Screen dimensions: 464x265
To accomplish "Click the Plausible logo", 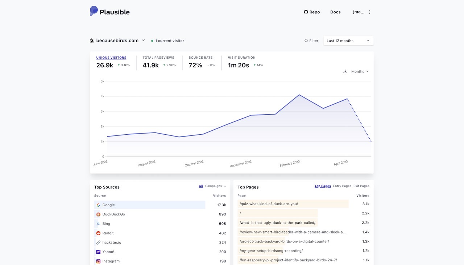I will [110, 12].
